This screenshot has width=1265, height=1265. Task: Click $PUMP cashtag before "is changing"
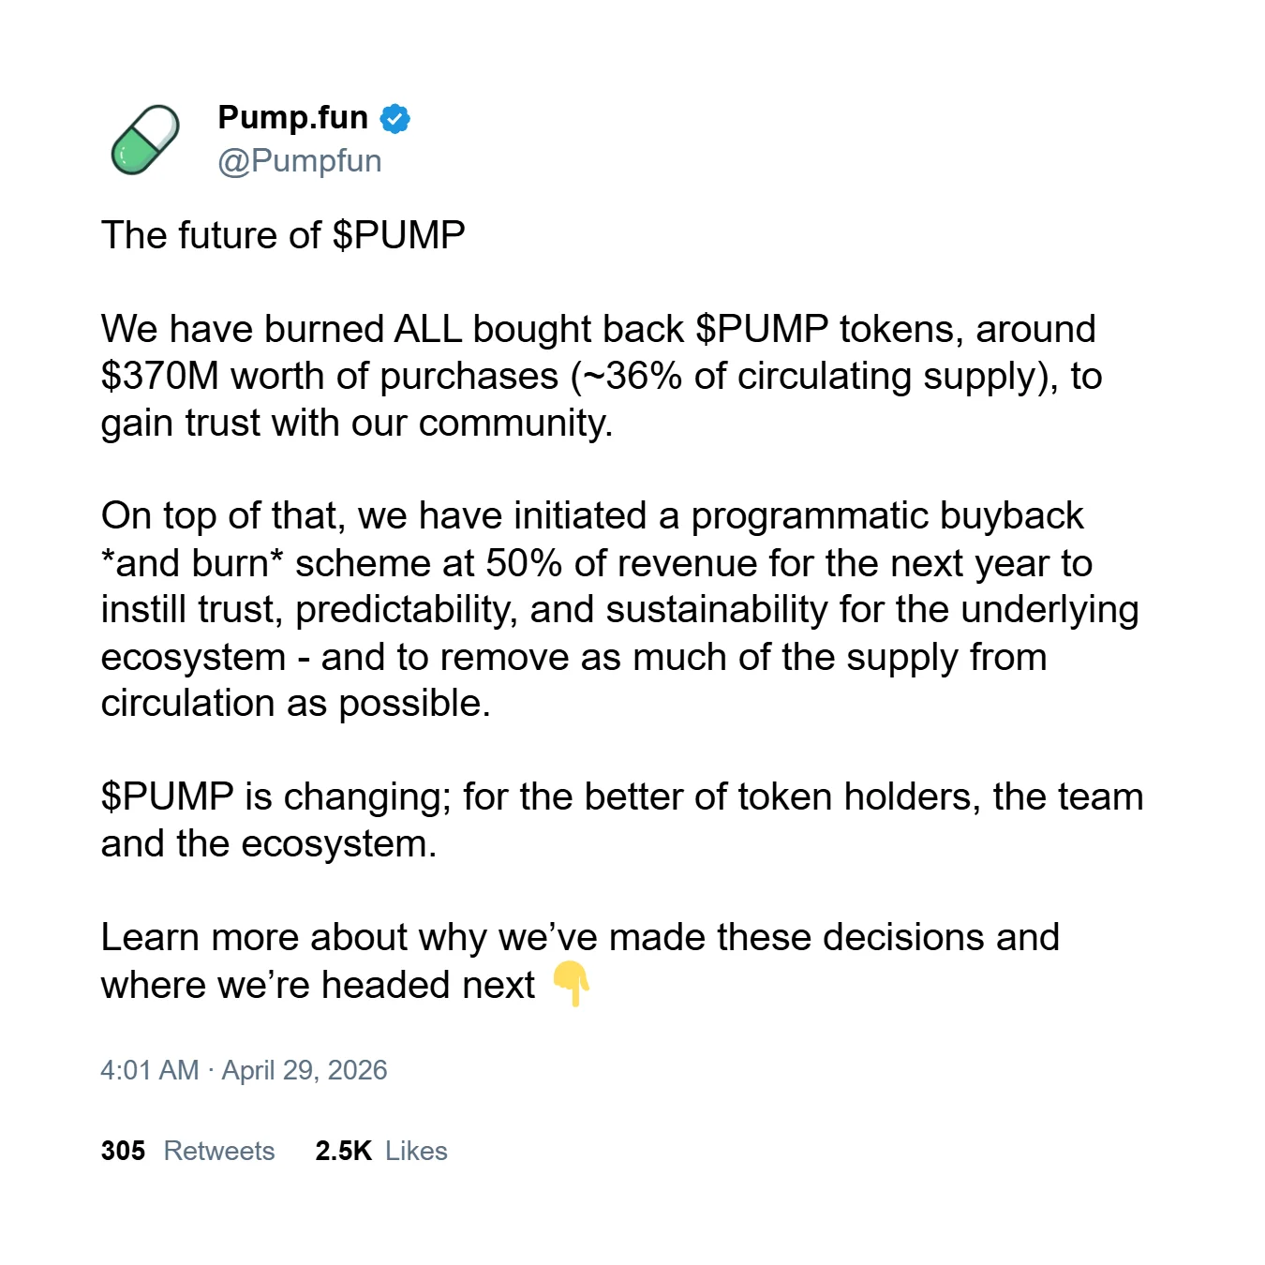point(167,797)
